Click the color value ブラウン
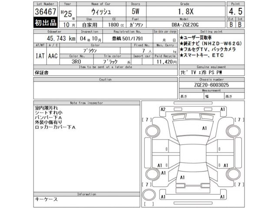 point(90,51)
